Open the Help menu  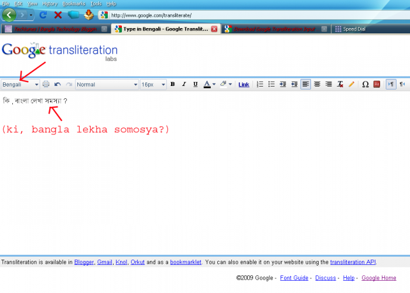click(111, 4)
